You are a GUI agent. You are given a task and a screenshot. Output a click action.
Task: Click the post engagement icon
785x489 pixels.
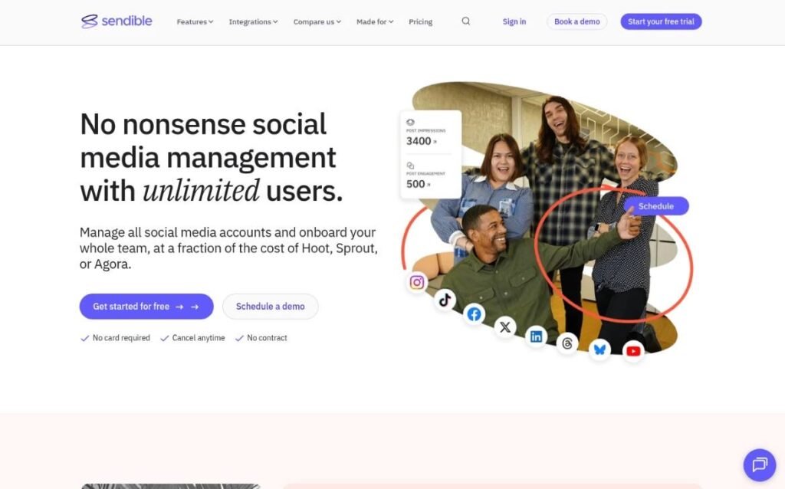coord(410,165)
